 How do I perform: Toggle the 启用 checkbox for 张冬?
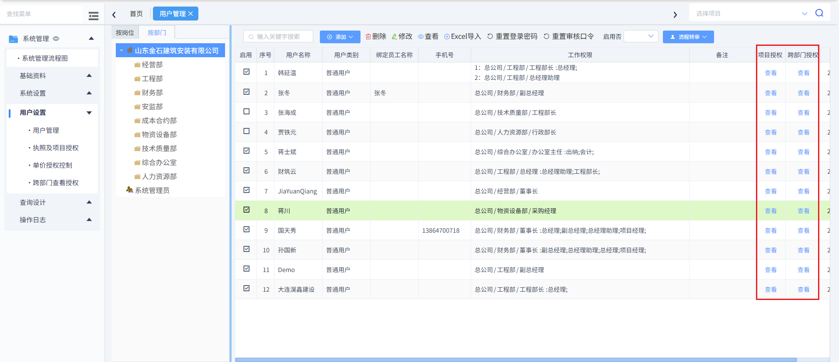(x=246, y=92)
